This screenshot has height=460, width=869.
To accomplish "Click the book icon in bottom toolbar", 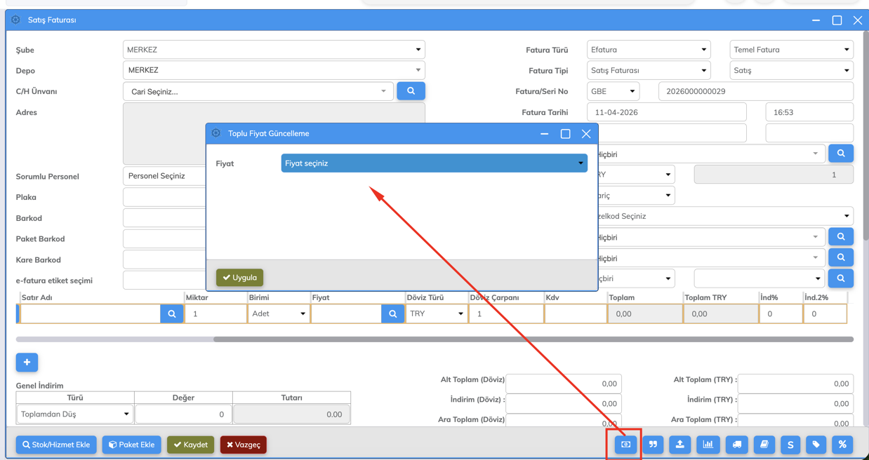I will [764, 445].
